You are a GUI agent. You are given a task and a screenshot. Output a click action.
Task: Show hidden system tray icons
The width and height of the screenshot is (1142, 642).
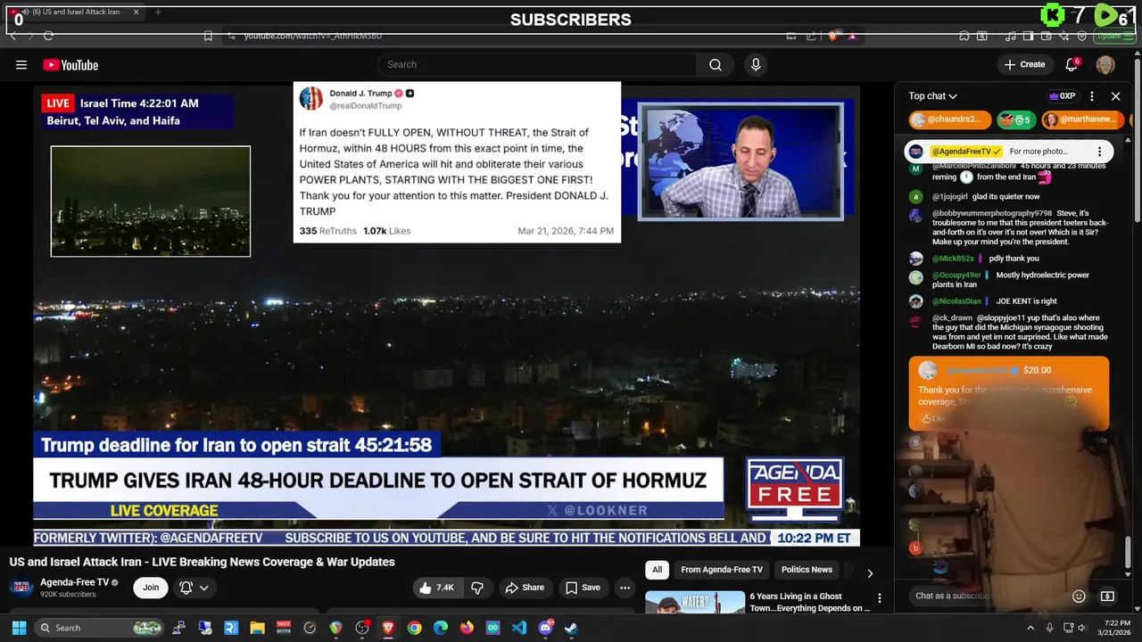point(1030,628)
